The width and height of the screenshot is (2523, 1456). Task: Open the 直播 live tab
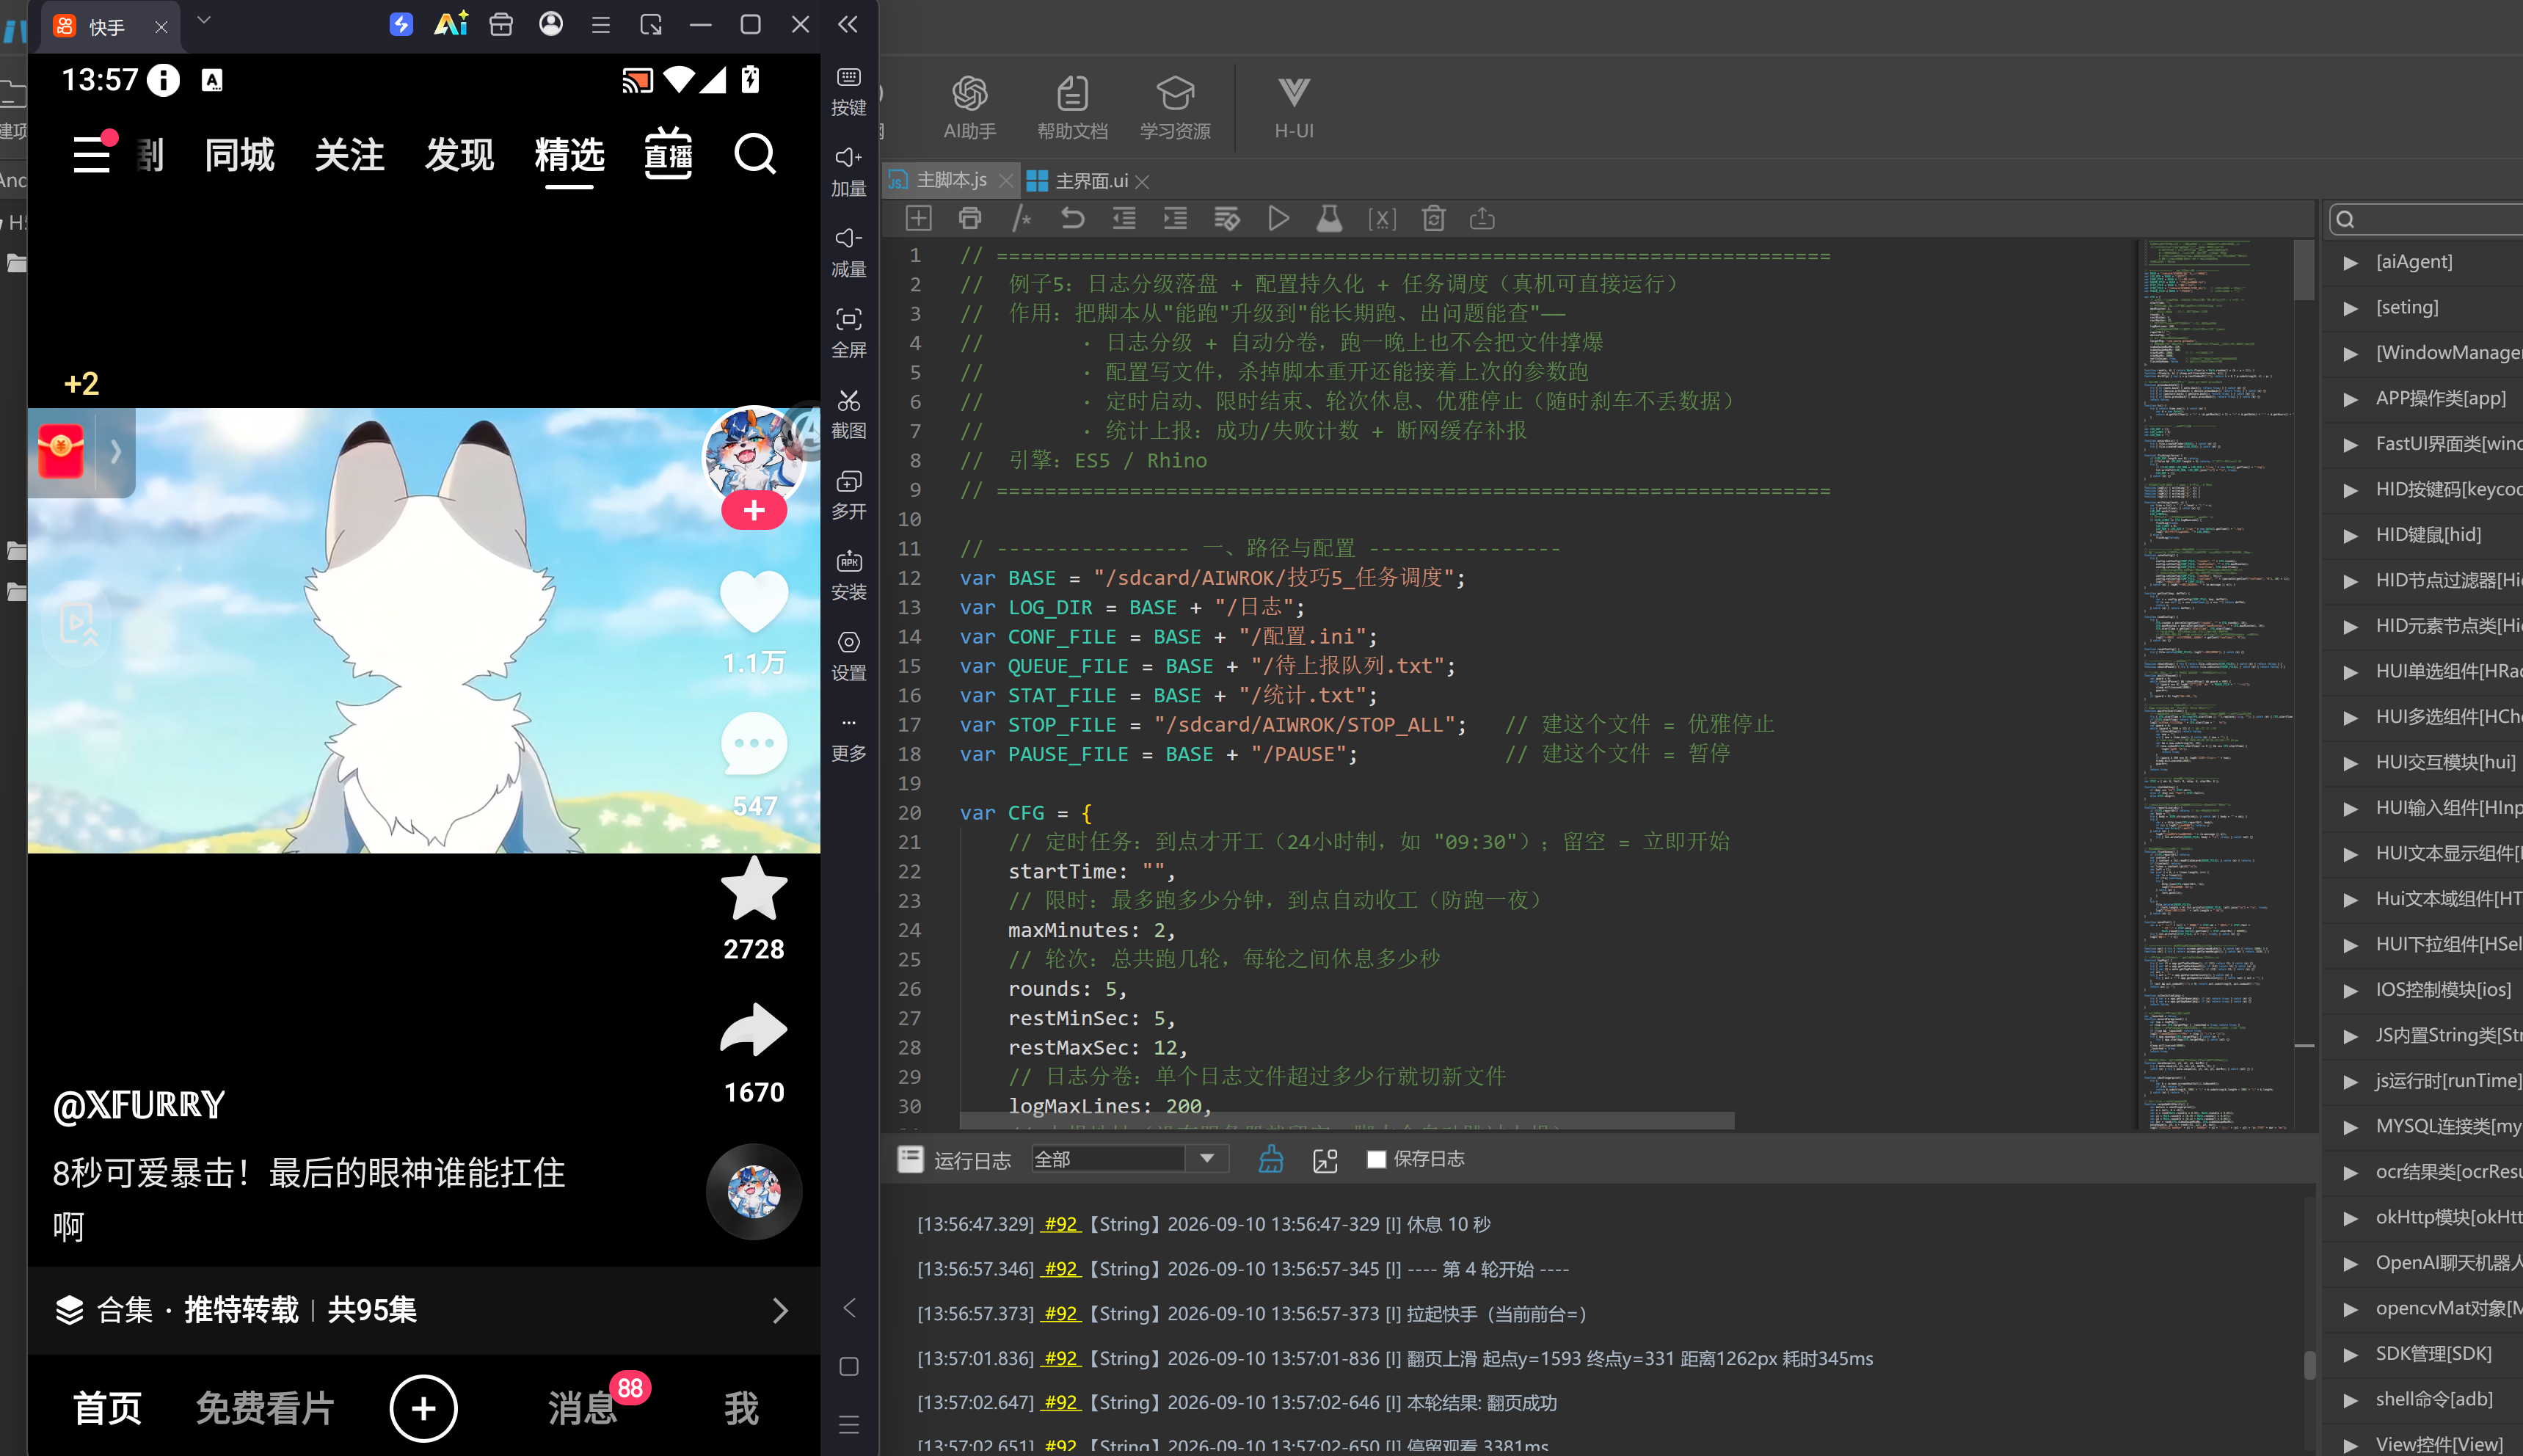[668, 154]
